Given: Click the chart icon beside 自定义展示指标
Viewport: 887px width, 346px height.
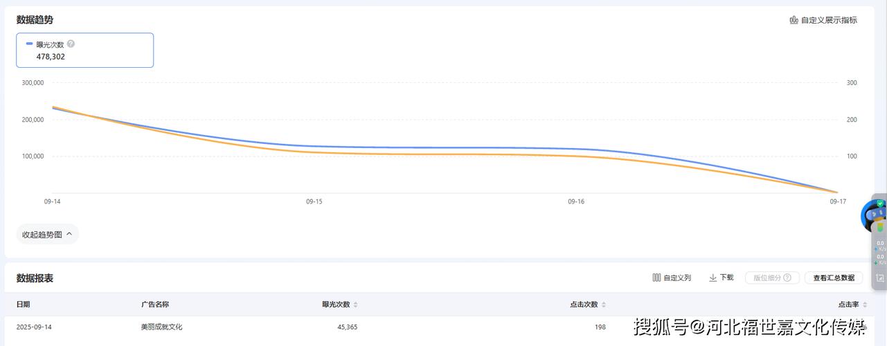Looking at the screenshot, I should 794,20.
